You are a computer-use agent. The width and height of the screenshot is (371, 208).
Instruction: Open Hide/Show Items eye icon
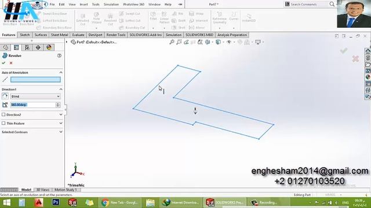[229, 42]
